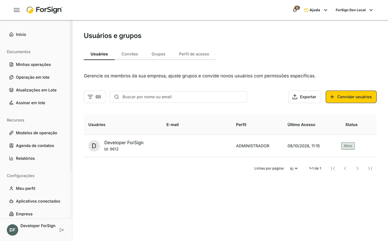The image size is (388, 241).
Task: Click the Id: 9612 text
Action: tap(112, 149)
